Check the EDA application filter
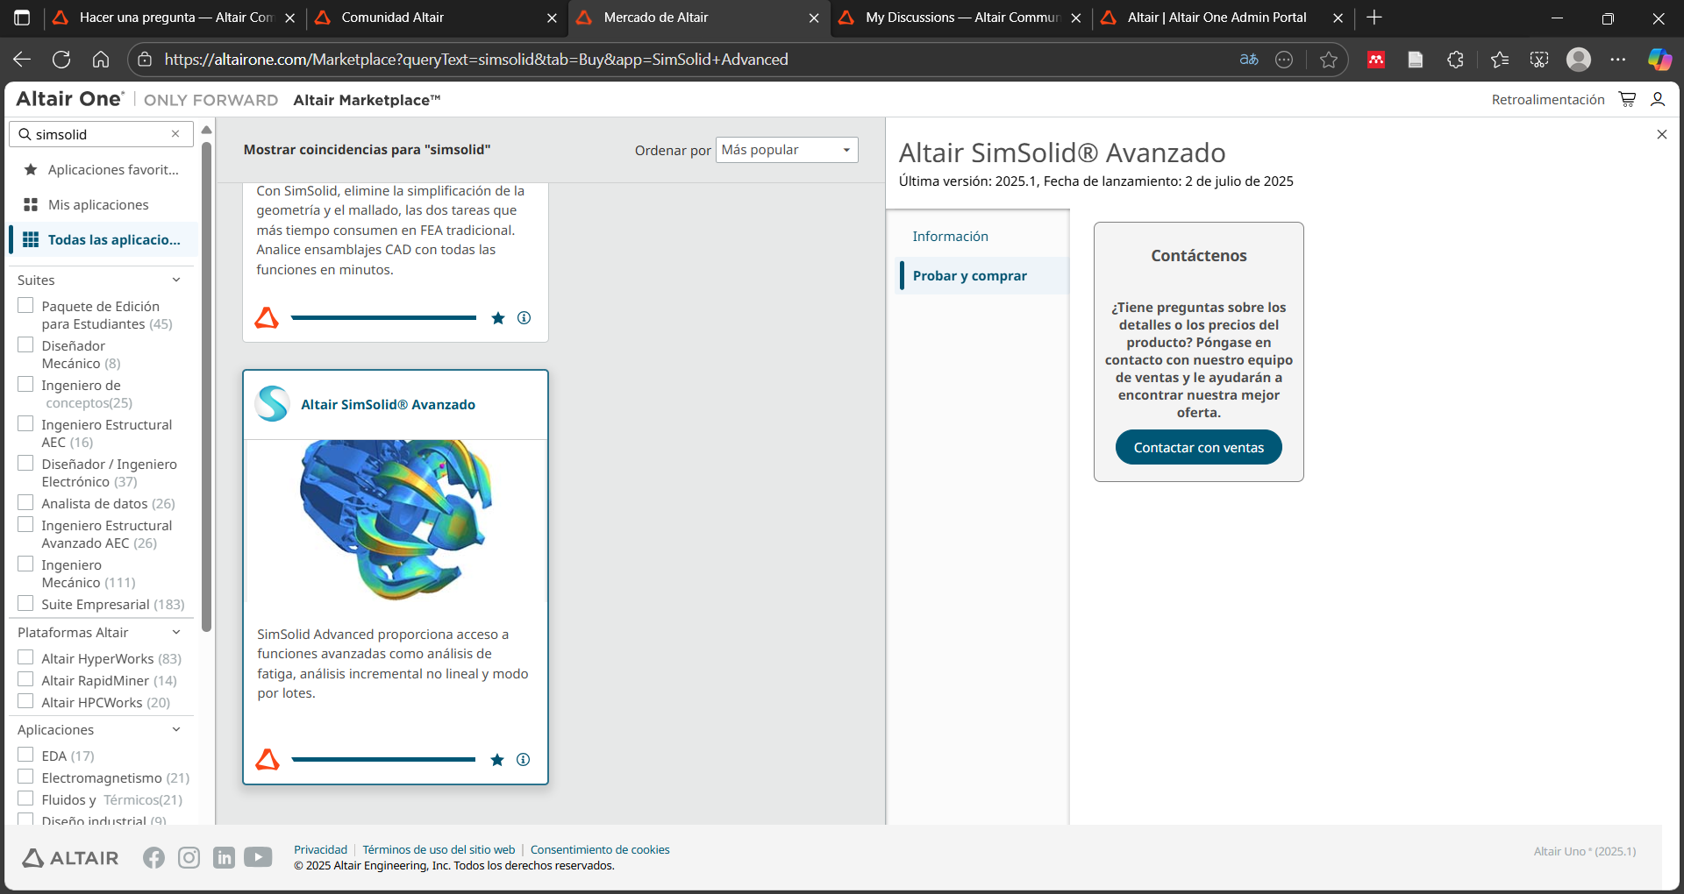Screen dimensions: 1684x894 26,756
